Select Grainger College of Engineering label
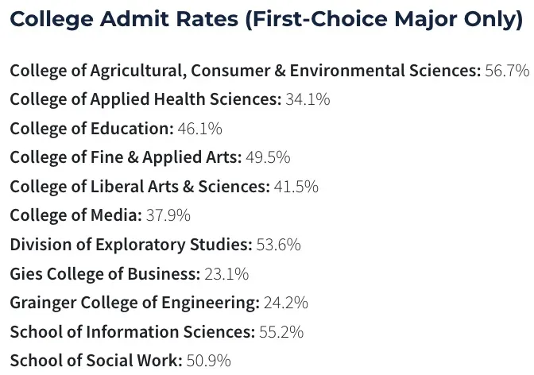534x375 pixels. coord(134,303)
